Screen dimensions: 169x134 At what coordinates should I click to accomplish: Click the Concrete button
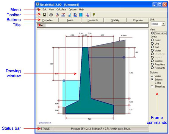(138, 20)
